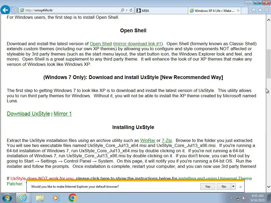Launch Windows Media Player from taskbar
The width and height of the screenshot is (271, 203).
coord(56,198)
